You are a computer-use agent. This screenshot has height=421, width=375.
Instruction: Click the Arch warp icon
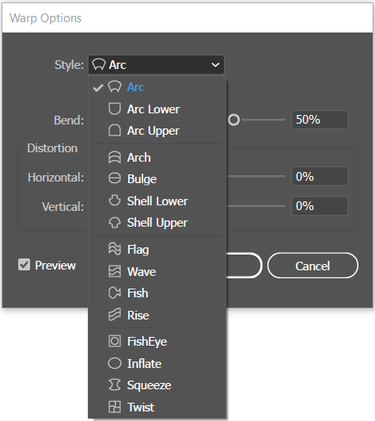pyautogui.click(x=115, y=157)
